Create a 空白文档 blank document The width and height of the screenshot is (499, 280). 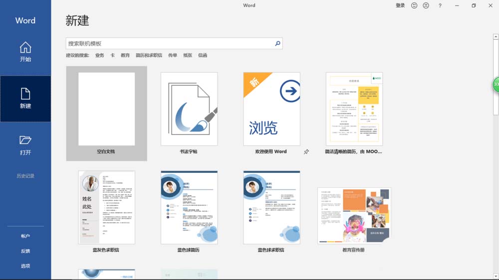click(106, 113)
